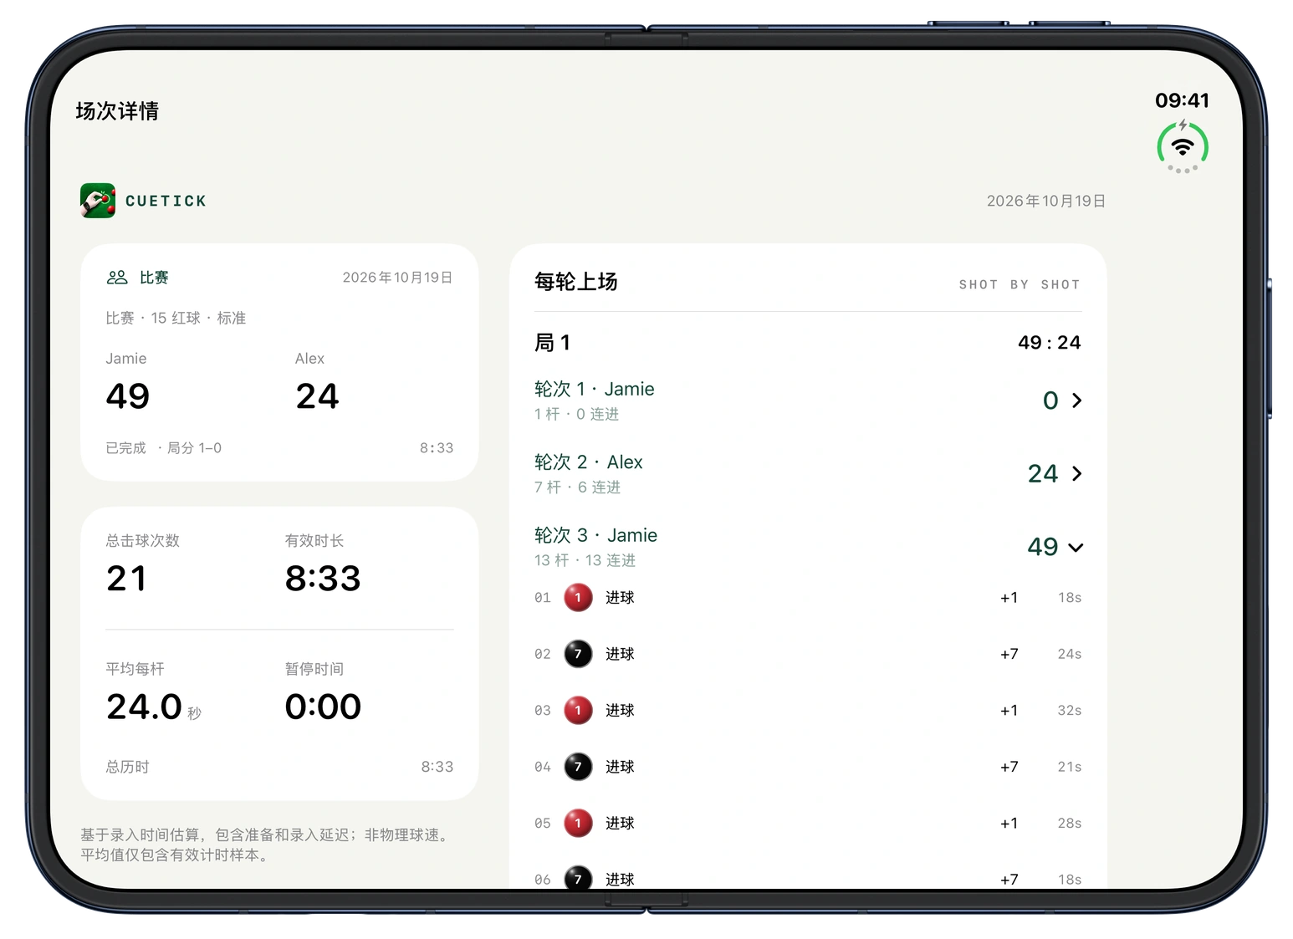Viewport: 1293px width, 939px height.
Task: Tap the 7 杆 · 6 连进 summary
Action: point(577,487)
